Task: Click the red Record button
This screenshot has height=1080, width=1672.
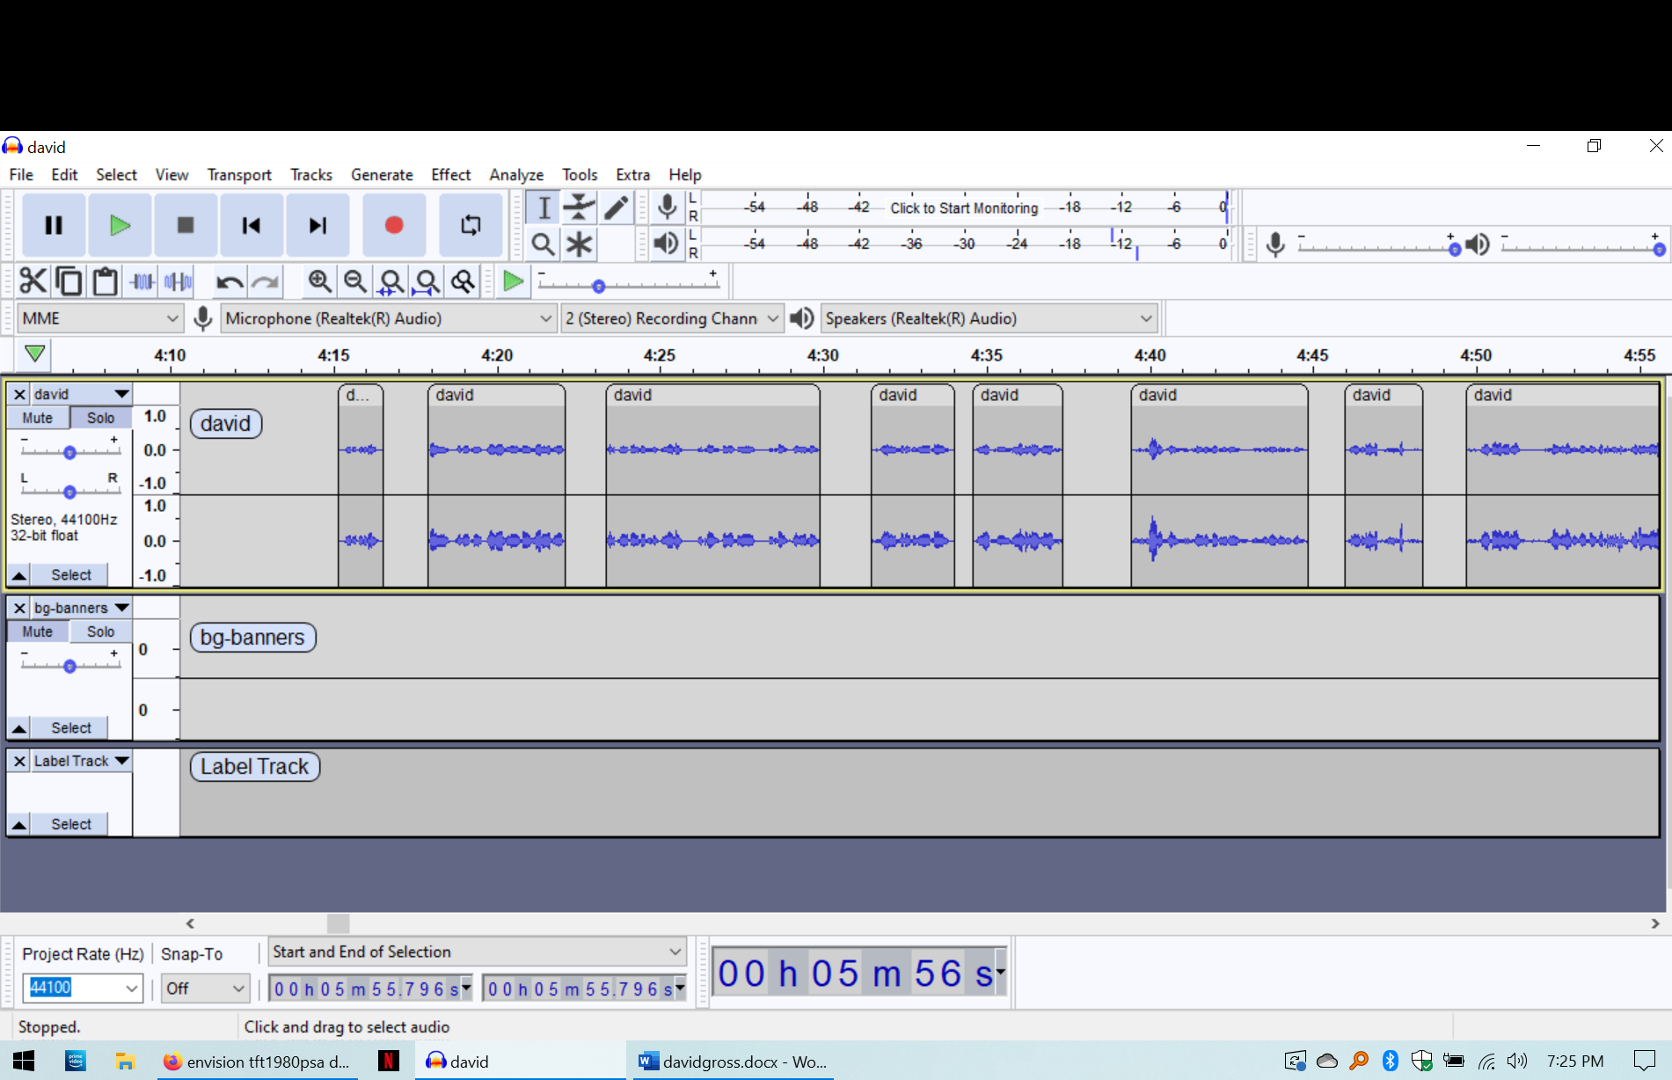Action: tap(394, 225)
